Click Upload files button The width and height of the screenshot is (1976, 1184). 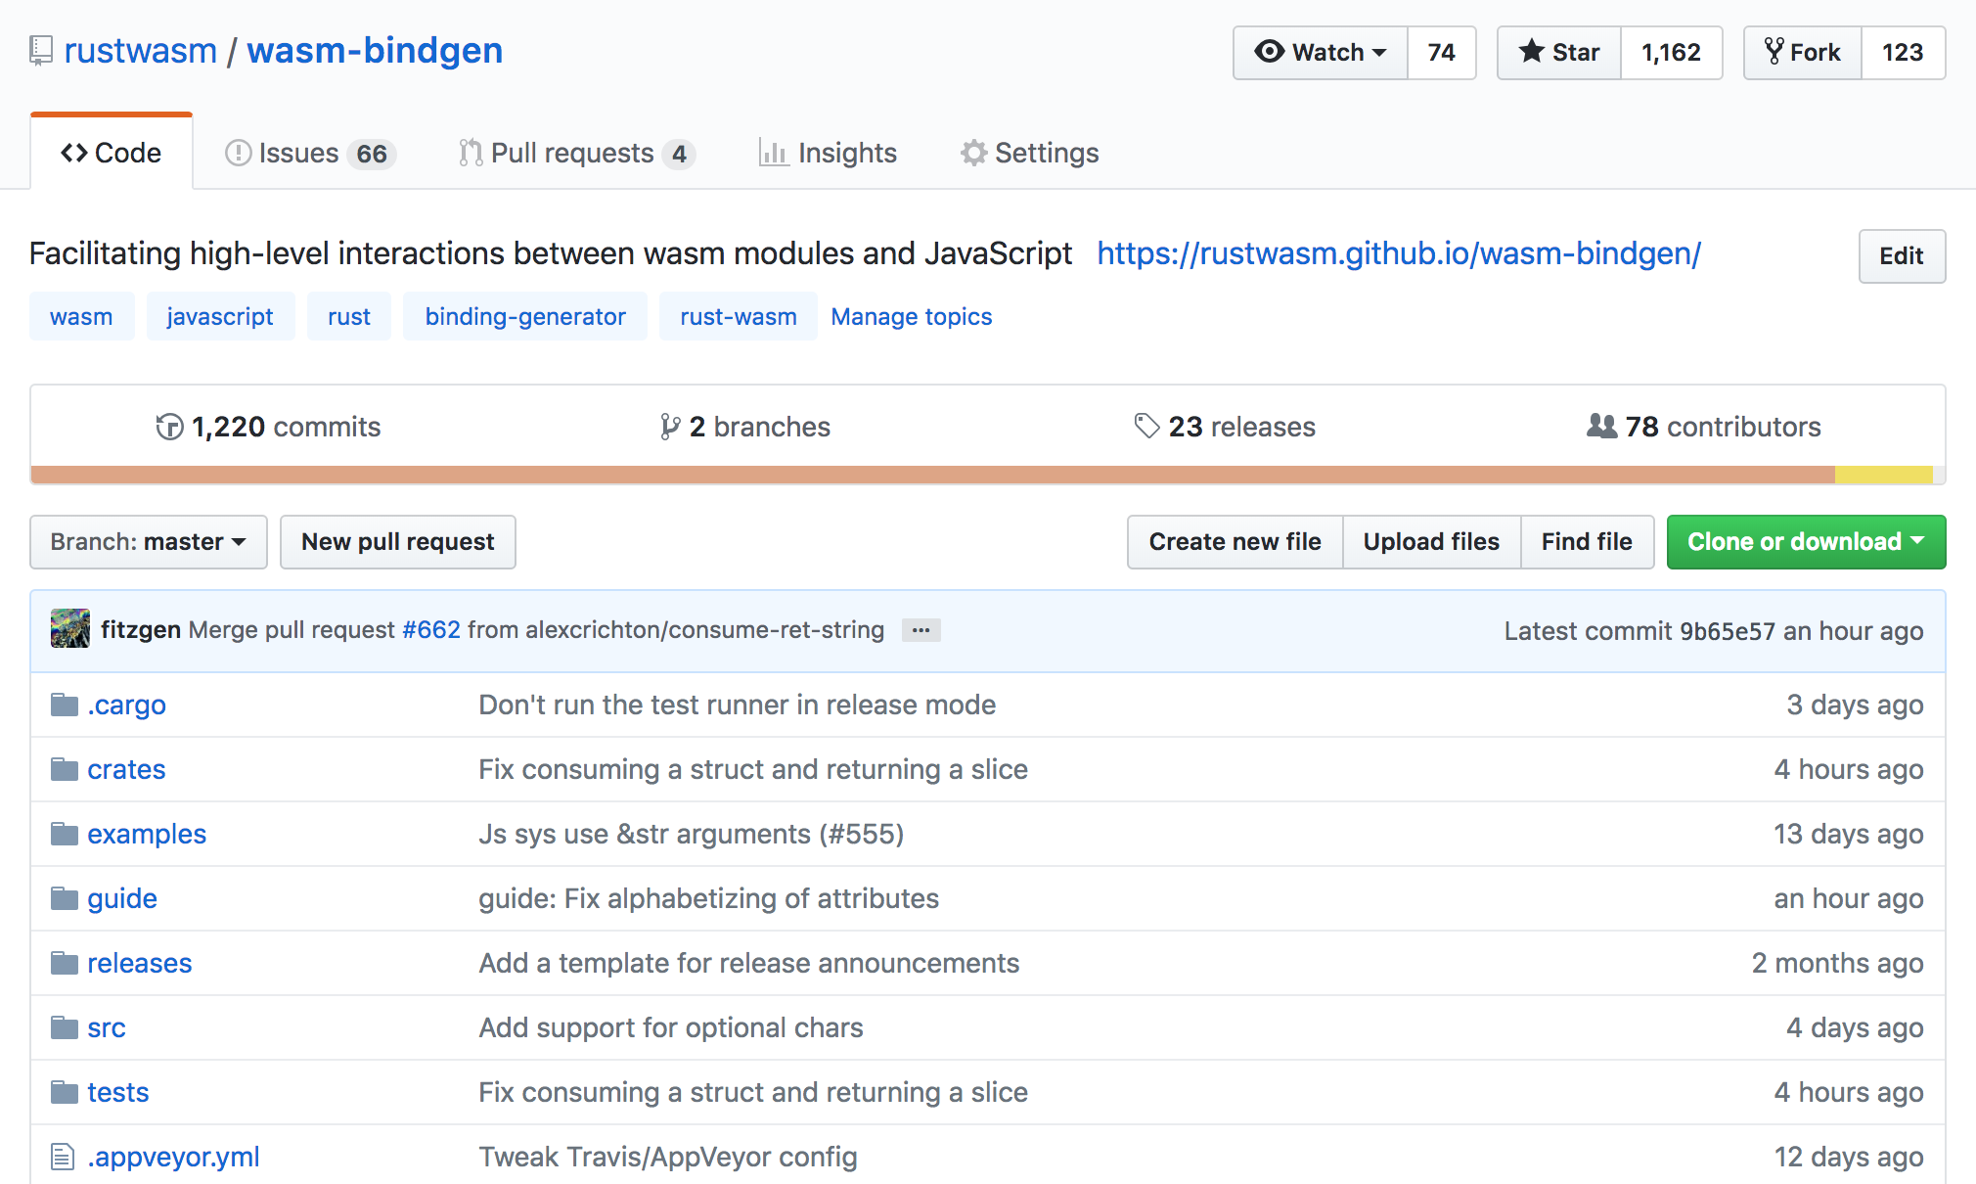point(1431,542)
